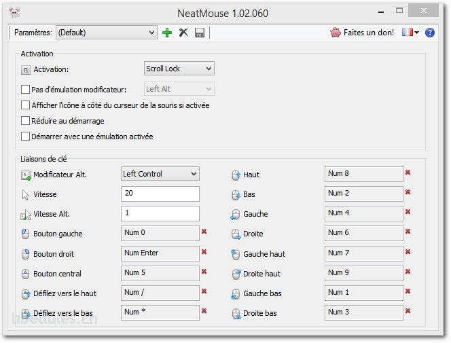Click the Vitesse cursor icon
The image size is (451, 343).
coord(26,195)
